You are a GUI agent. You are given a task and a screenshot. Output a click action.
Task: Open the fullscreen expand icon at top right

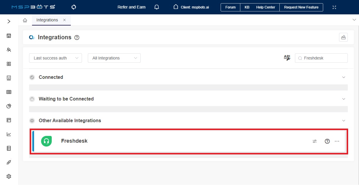pos(334,7)
